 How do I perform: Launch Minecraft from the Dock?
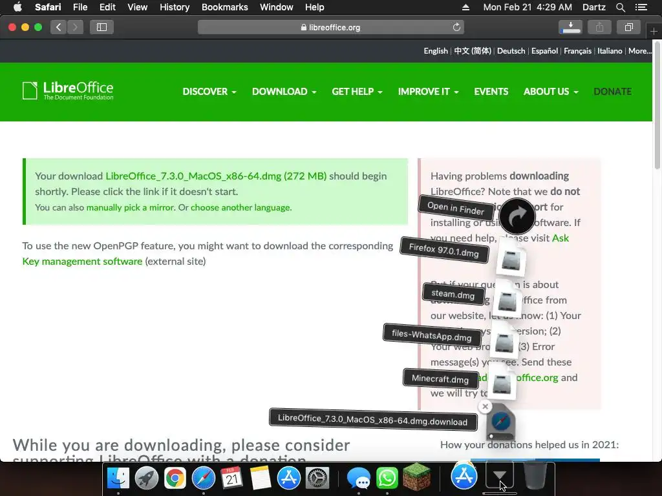(x=417, y=477)
